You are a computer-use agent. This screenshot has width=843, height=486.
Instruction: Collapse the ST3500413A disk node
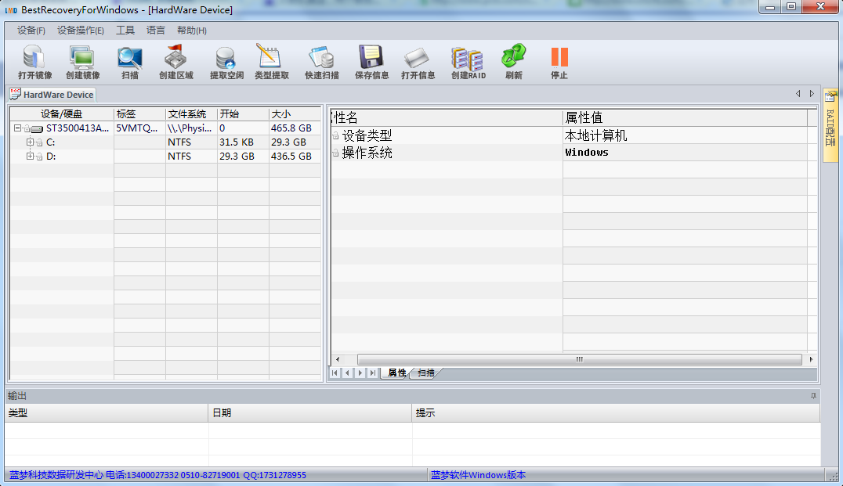pos(17,128)
